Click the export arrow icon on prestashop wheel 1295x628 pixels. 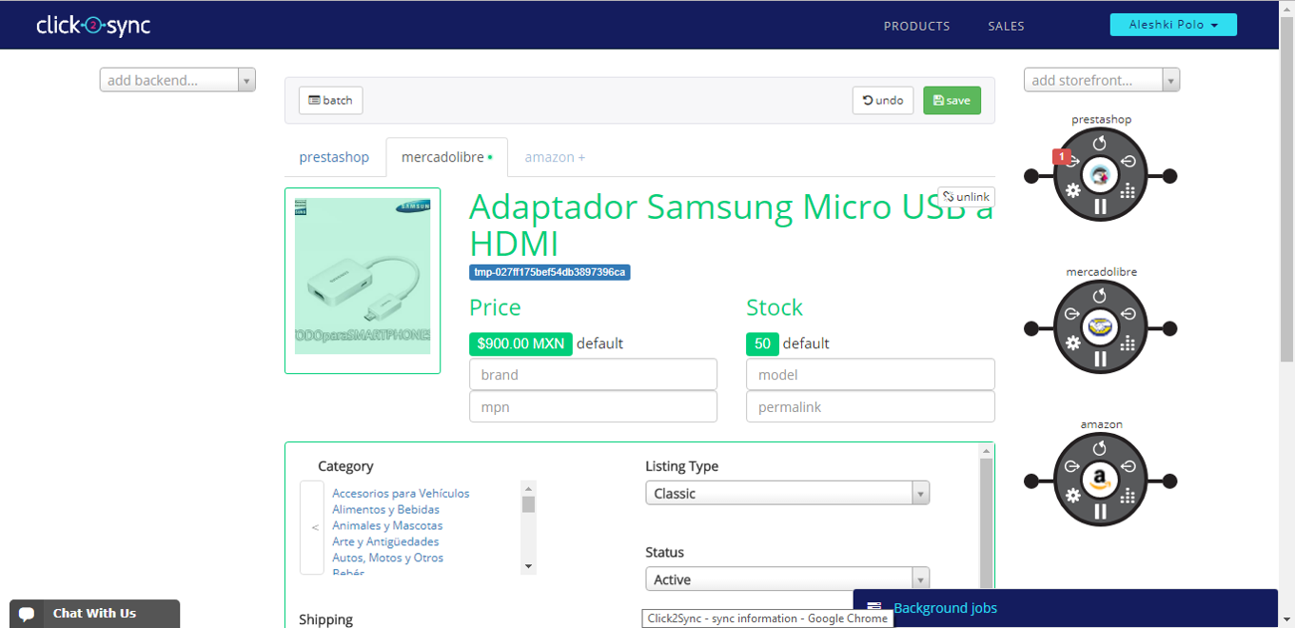[x=1074, y=161]
